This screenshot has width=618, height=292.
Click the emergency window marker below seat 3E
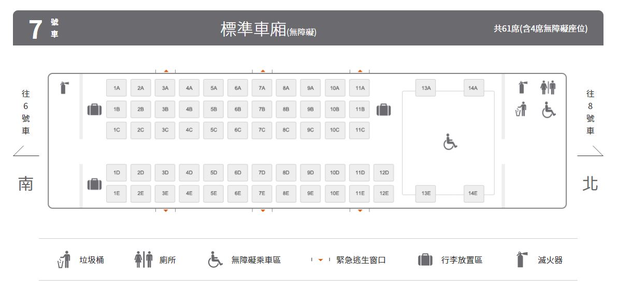click(x=166, y=210)
